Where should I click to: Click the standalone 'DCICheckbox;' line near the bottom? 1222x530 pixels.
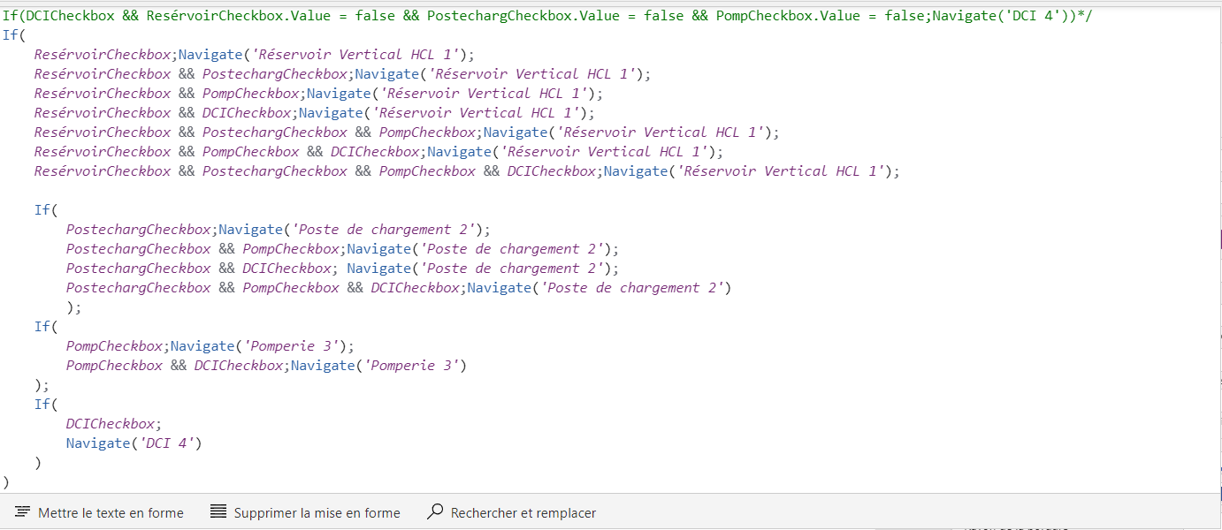[x=114, y=424]
